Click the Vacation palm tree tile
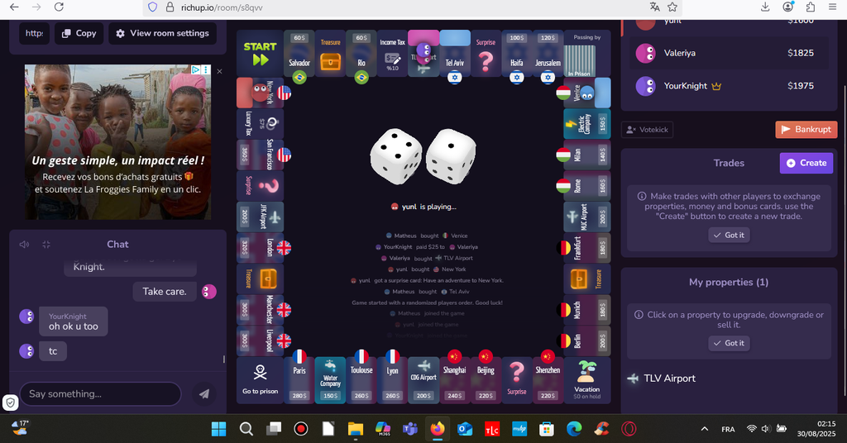This screenshot has width=847, height=443. (x=586, y=379)
